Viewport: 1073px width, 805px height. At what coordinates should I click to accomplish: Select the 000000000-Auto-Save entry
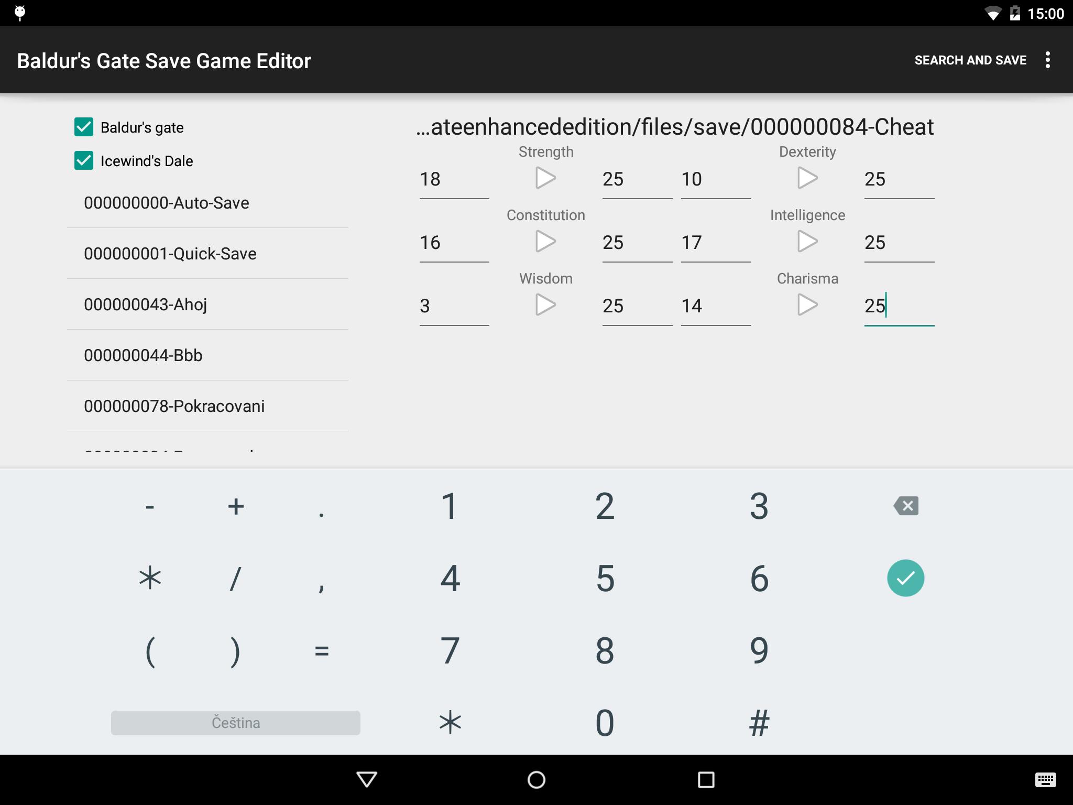[x=207, y=203]
